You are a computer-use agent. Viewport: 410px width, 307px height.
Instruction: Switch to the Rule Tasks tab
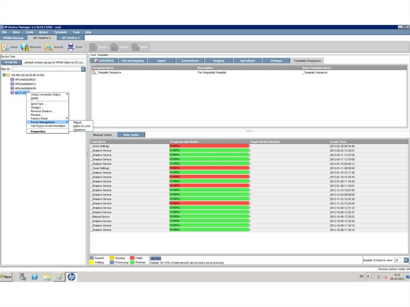[x=131, y=135]
